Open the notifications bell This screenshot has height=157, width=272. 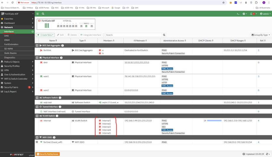tap(253, 14)
